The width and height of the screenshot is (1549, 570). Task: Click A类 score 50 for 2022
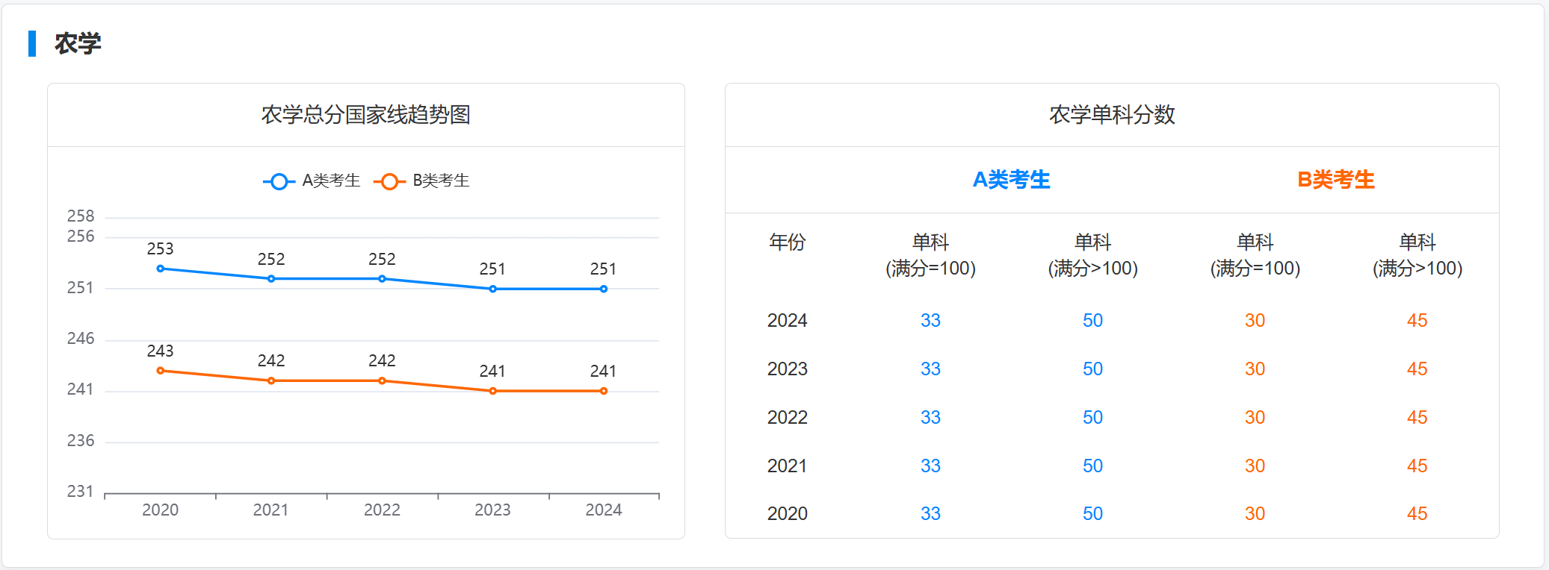[x=1092, y=418]
